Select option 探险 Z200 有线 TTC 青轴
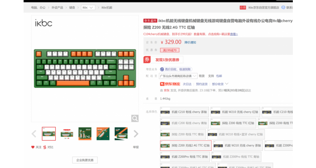 click(183, 134)
